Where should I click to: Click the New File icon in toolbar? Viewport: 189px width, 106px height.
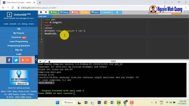41,12
